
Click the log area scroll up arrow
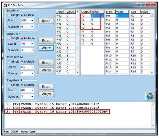click(x=153, y=104)
